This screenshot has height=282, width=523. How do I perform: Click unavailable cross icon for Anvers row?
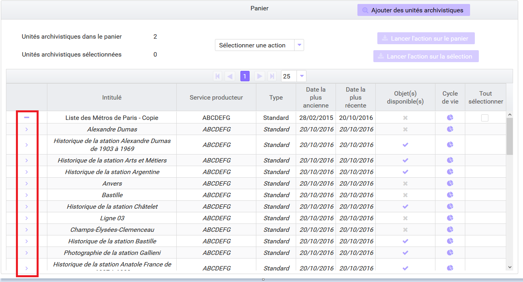405,183
